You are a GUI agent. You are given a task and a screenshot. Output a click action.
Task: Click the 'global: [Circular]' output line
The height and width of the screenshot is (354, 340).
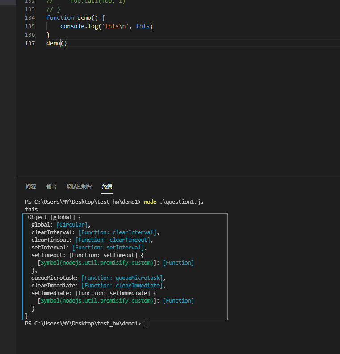[x=61, y=225]
